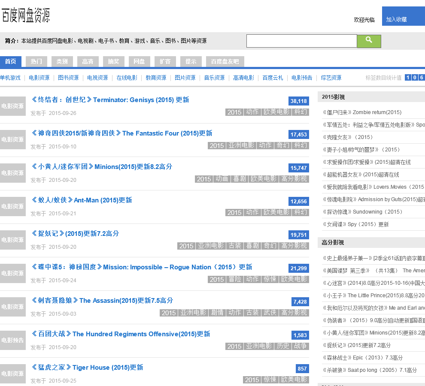Open the 《捉妖记》(2015)更新7.2高分 post title

(x=76, y=233)
